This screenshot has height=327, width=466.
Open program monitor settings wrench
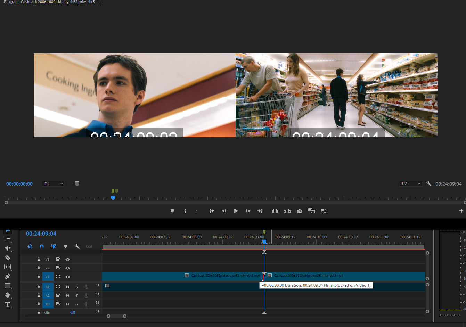click(x=429, y=184)
